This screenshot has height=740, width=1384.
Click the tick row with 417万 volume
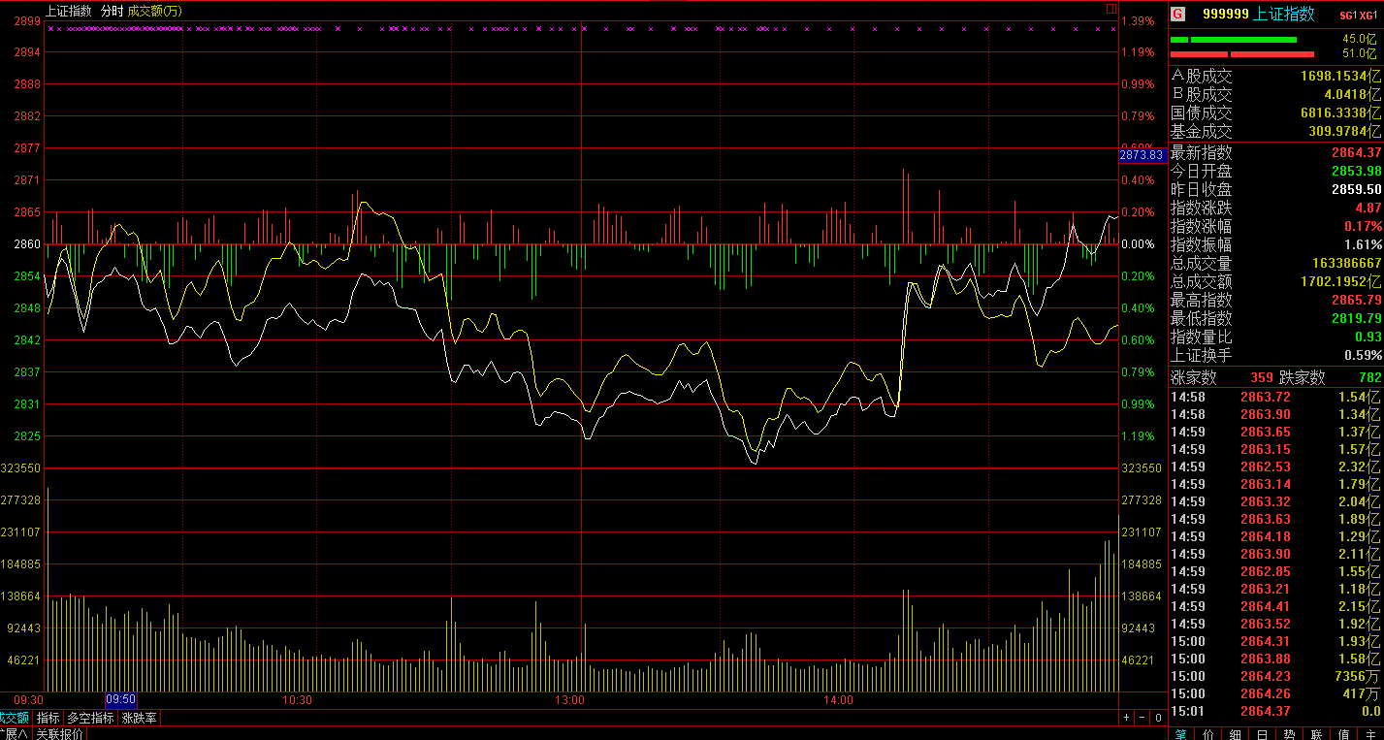click(x=1275, y=693)
